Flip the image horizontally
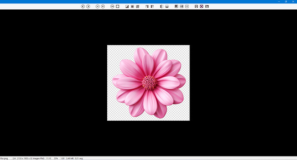 161,6
